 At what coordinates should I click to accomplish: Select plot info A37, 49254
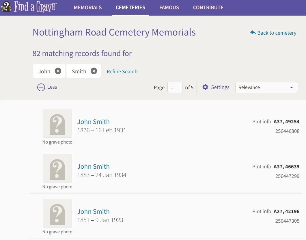point(286,122)
